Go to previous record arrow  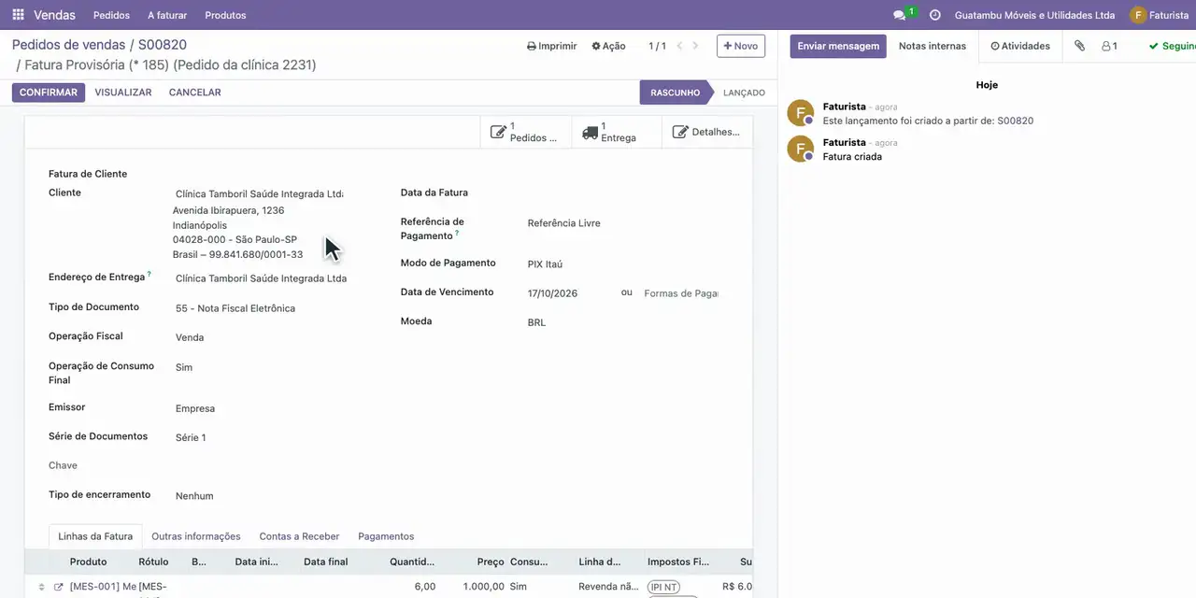click(x=679, y=46)
